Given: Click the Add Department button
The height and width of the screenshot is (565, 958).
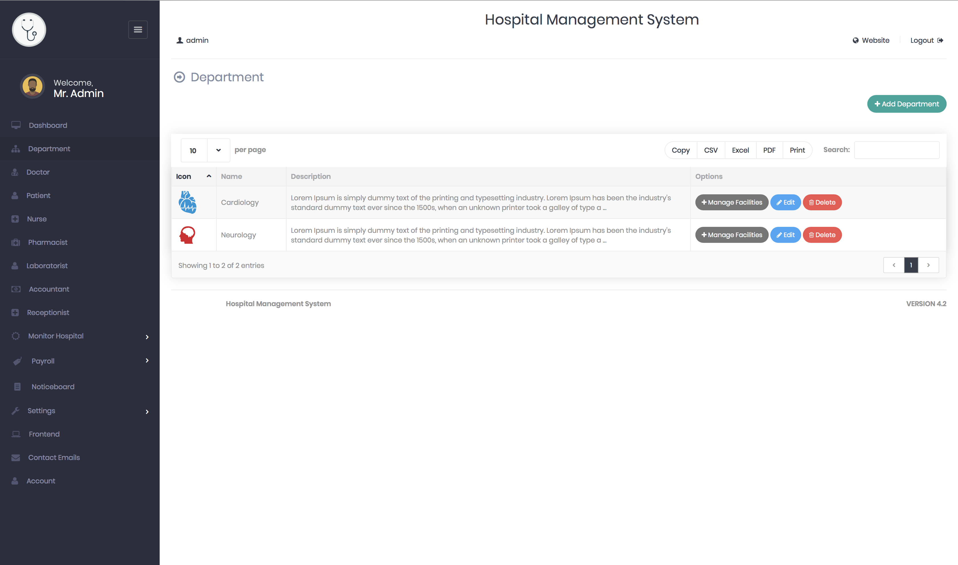Looking at the screenshot, I should (906, 104).
